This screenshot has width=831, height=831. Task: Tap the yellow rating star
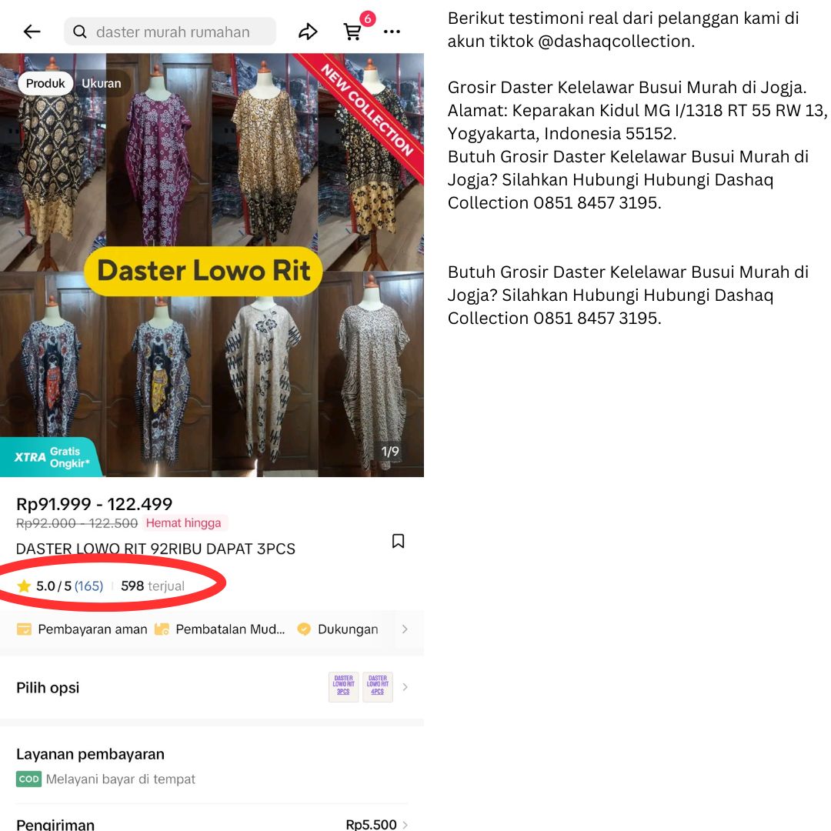click(x=24, y=586)
